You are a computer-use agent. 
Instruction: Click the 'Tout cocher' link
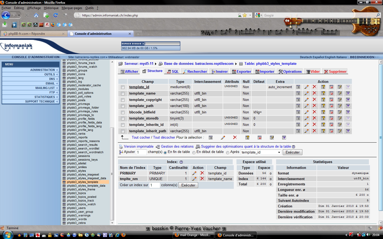pos(141,137)
